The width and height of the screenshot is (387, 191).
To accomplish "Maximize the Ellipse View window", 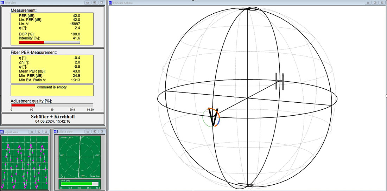I will point(95,132).
